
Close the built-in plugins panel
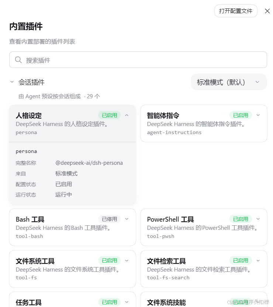pyautogui.click(x=267, y=11)
